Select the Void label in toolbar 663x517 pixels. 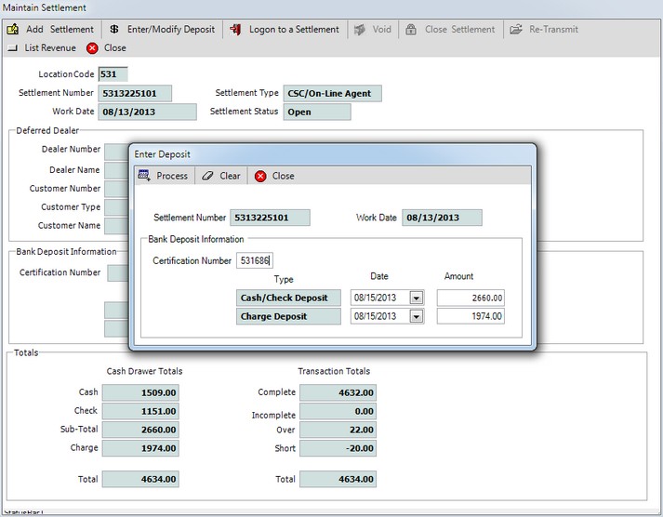click(382, 29)
